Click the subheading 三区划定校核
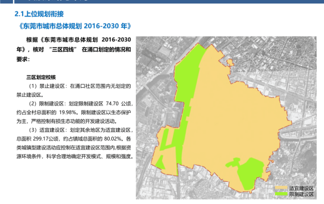This screenshot has height=204, width=324. point(41,77)
